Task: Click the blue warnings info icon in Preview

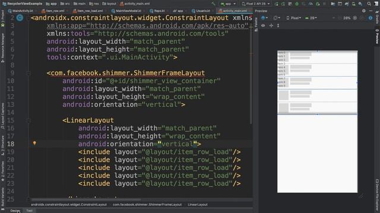Action: tap(370, 18)
